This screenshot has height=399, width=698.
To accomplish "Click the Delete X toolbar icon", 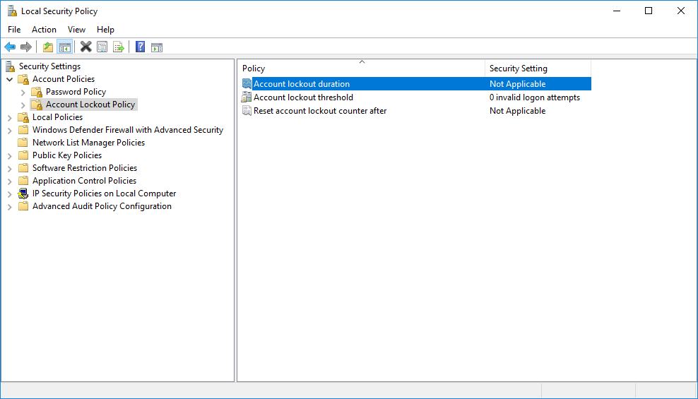I will (85, 47).
